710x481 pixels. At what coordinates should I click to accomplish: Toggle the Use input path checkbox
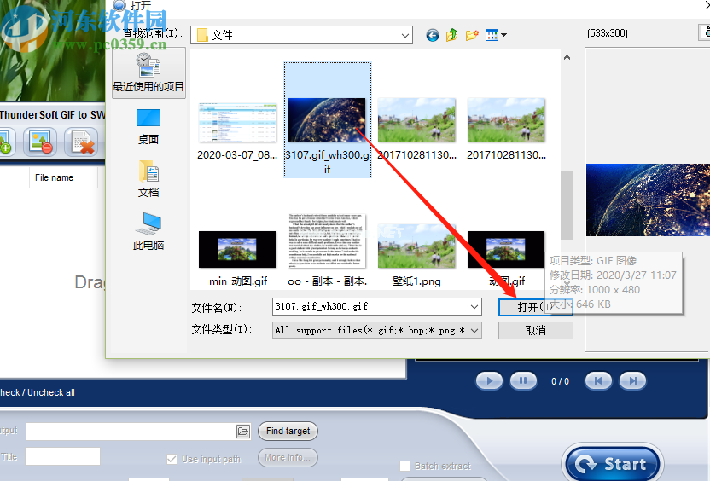tap(172, 459)
